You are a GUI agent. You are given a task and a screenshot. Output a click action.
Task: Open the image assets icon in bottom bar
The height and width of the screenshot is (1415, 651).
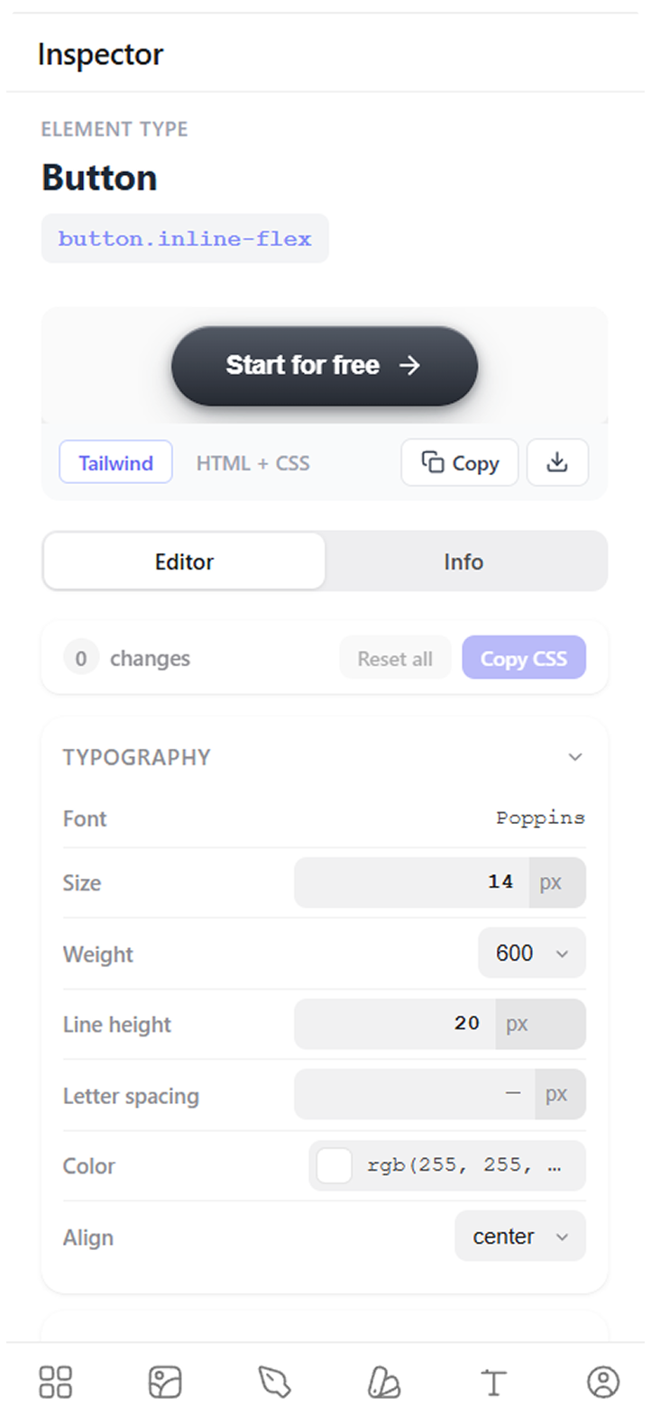pos(165,1382)
